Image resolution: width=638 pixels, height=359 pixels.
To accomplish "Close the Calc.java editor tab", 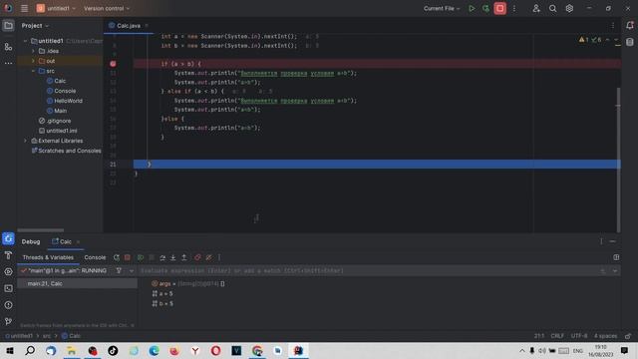I will pos(147,25).
